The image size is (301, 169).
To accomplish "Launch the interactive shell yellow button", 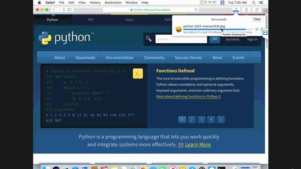I will point(138,74).
